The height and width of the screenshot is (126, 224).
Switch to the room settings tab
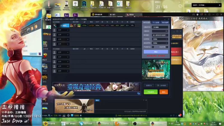pos(146,22)
